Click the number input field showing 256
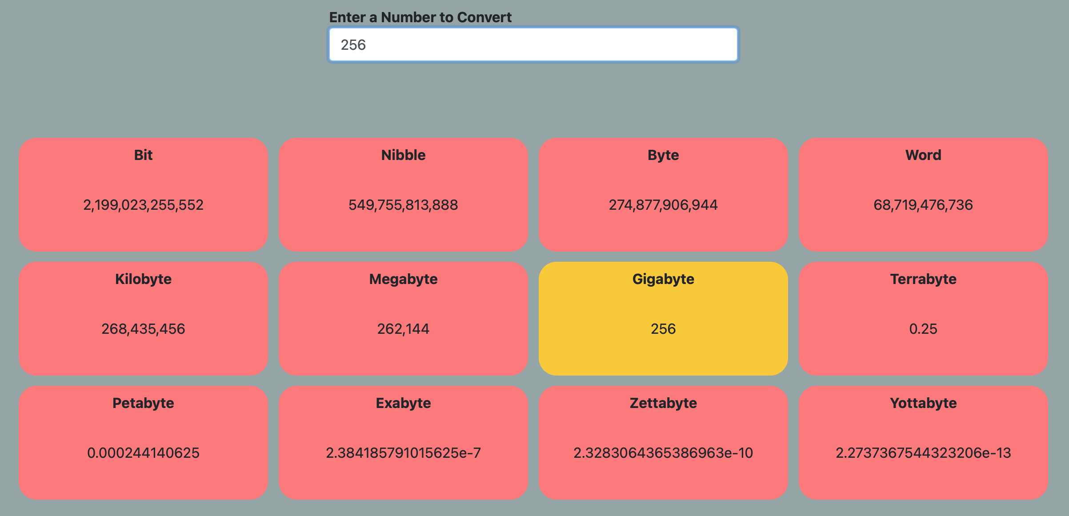This screenshot has width=1069, height=516. pos(533,45)
